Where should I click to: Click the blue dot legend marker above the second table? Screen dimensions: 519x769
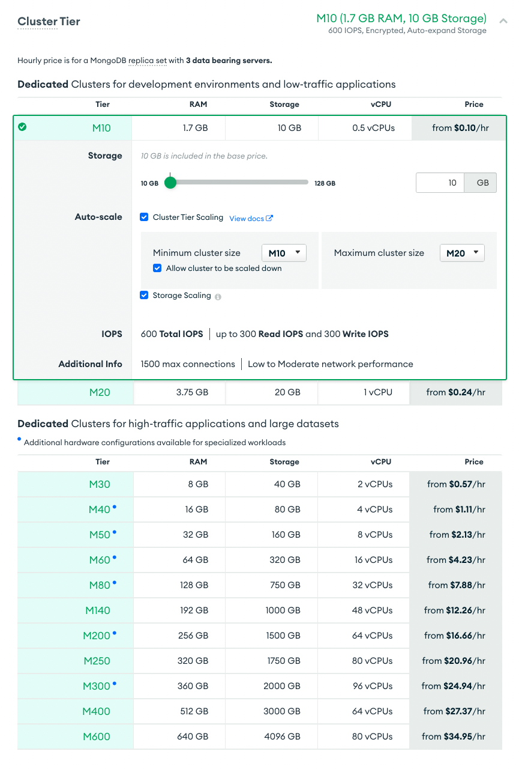(20, 440)
